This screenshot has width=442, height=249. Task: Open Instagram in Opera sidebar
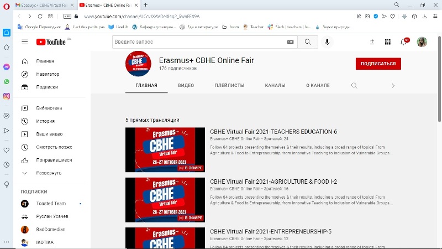7,96
